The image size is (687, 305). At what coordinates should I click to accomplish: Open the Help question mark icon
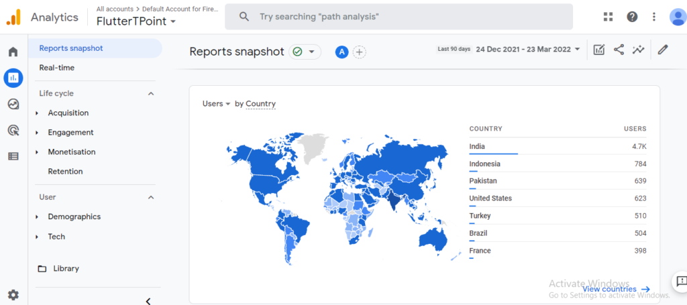[x=632, y=17]
